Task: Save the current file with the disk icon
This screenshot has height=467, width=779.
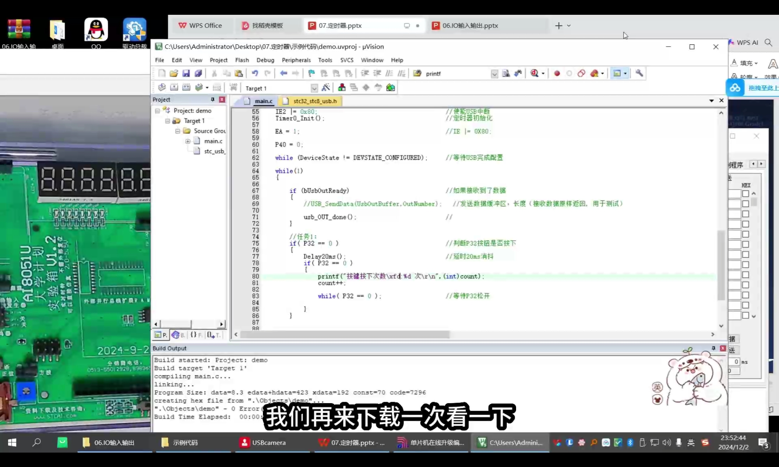Action: (x=186, y=73)
